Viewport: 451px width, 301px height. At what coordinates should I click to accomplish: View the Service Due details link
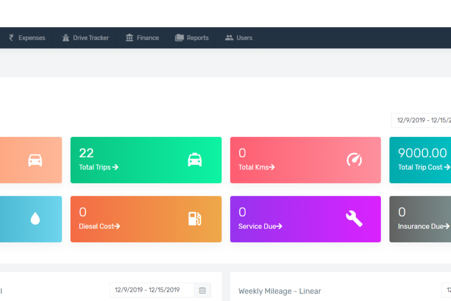[x=260, y=226]
